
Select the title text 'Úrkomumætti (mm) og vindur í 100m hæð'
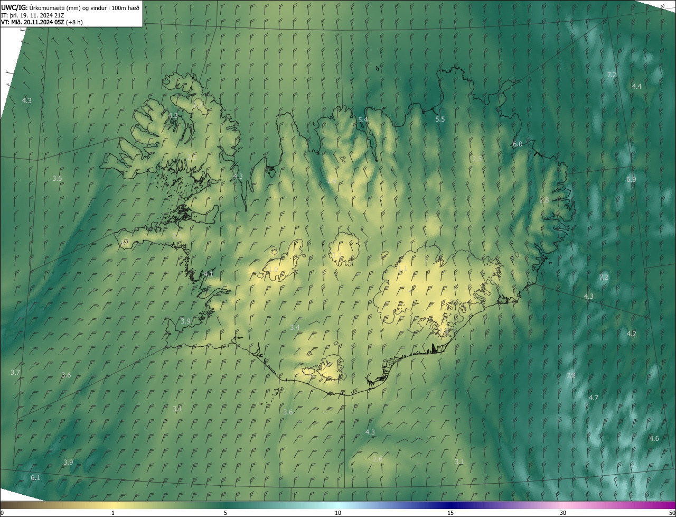(84, 7)
